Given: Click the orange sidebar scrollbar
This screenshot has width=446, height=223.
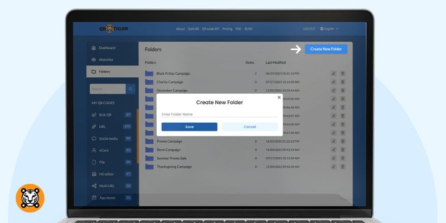Looking at the screenshot, I should point(138,136).
